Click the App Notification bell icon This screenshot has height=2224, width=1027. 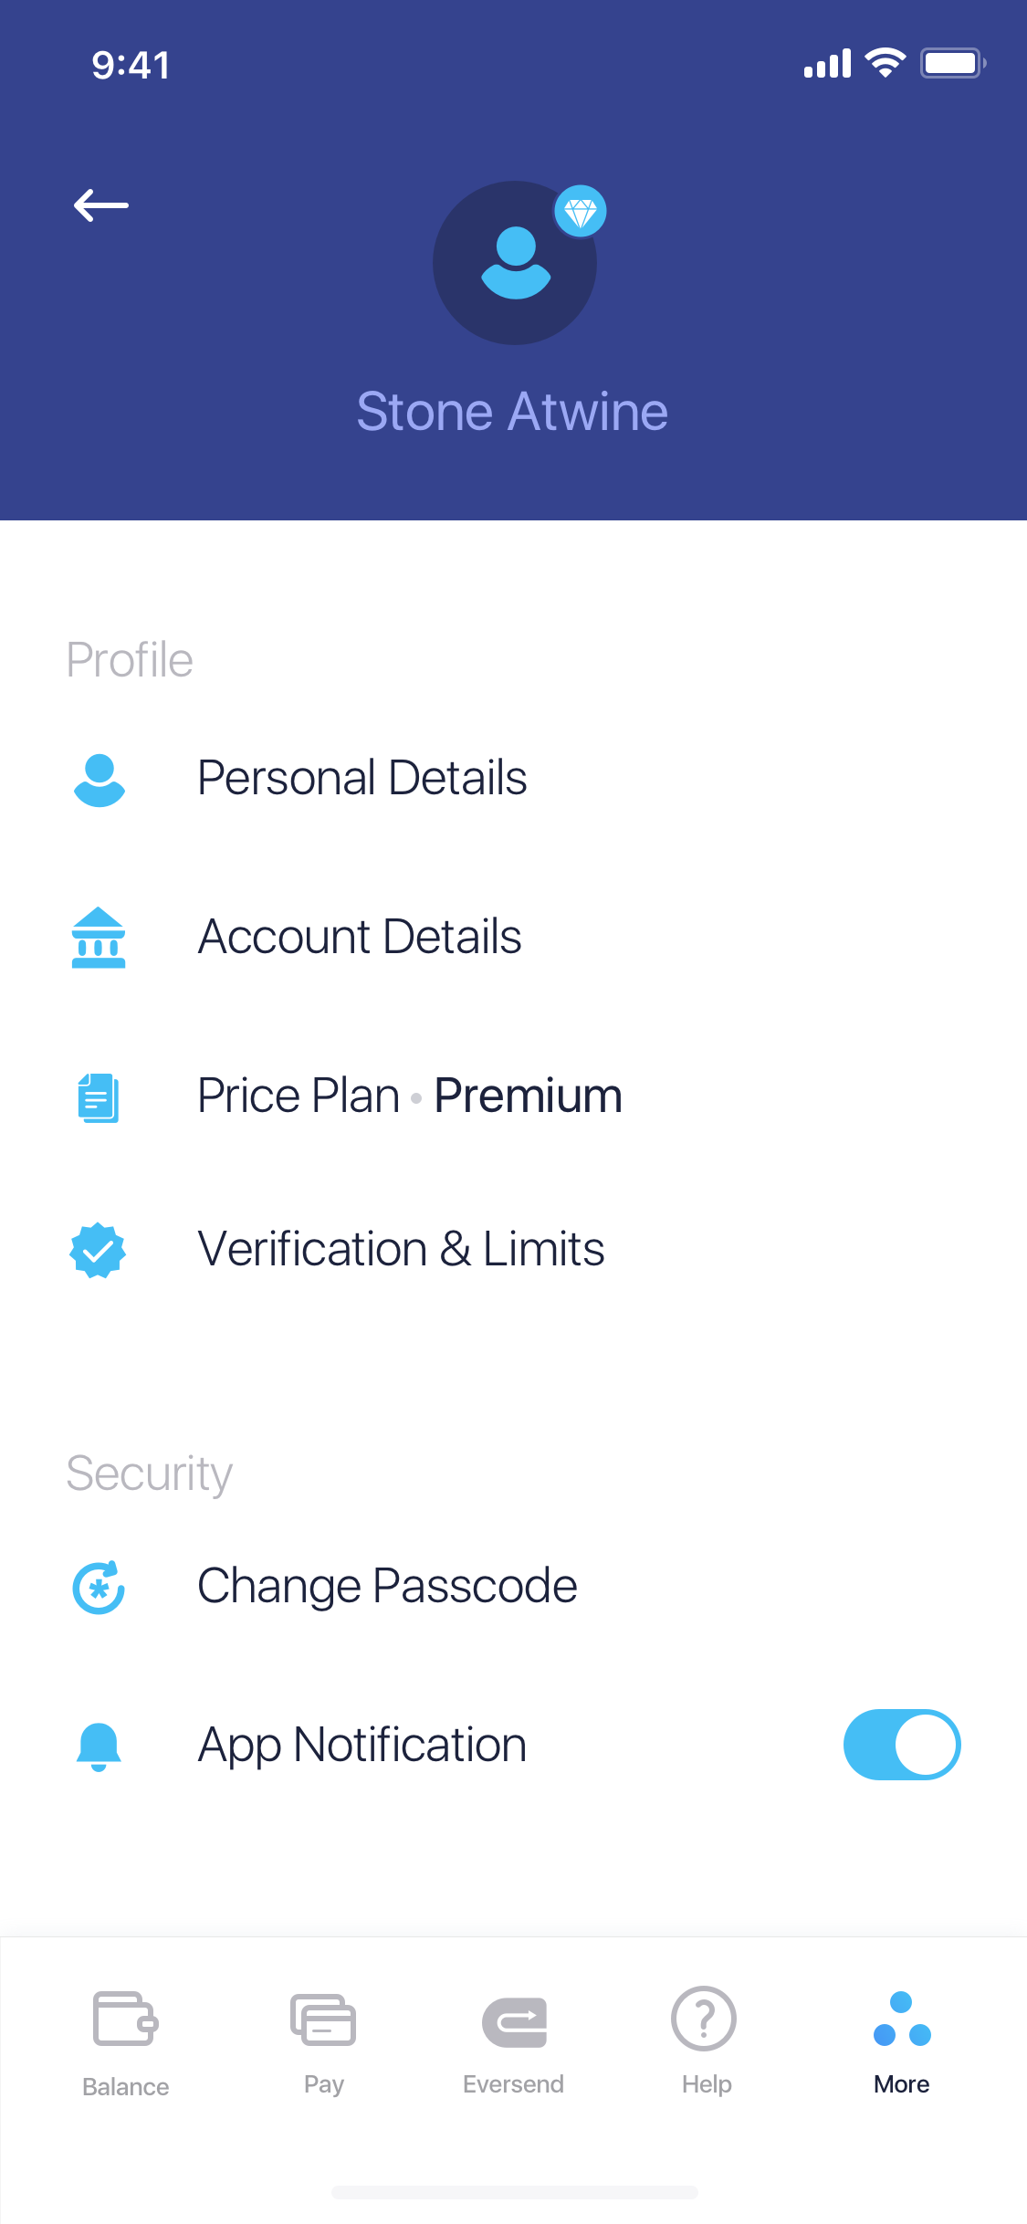pos(99,1747)
